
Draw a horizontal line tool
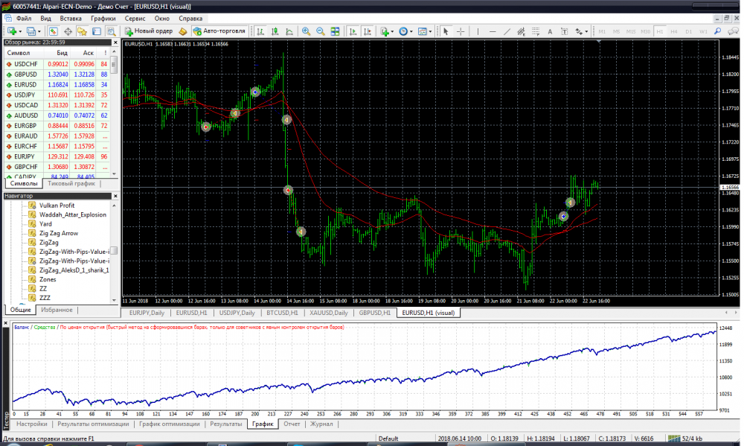(492, 31)
